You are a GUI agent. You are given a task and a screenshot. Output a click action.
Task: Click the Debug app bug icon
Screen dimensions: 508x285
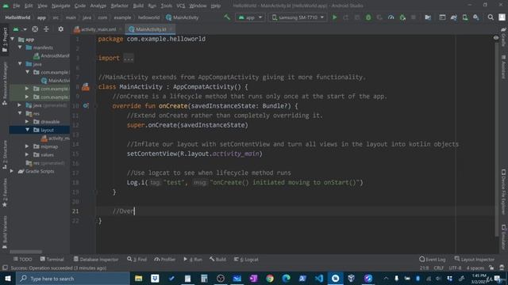pos(368,17)
